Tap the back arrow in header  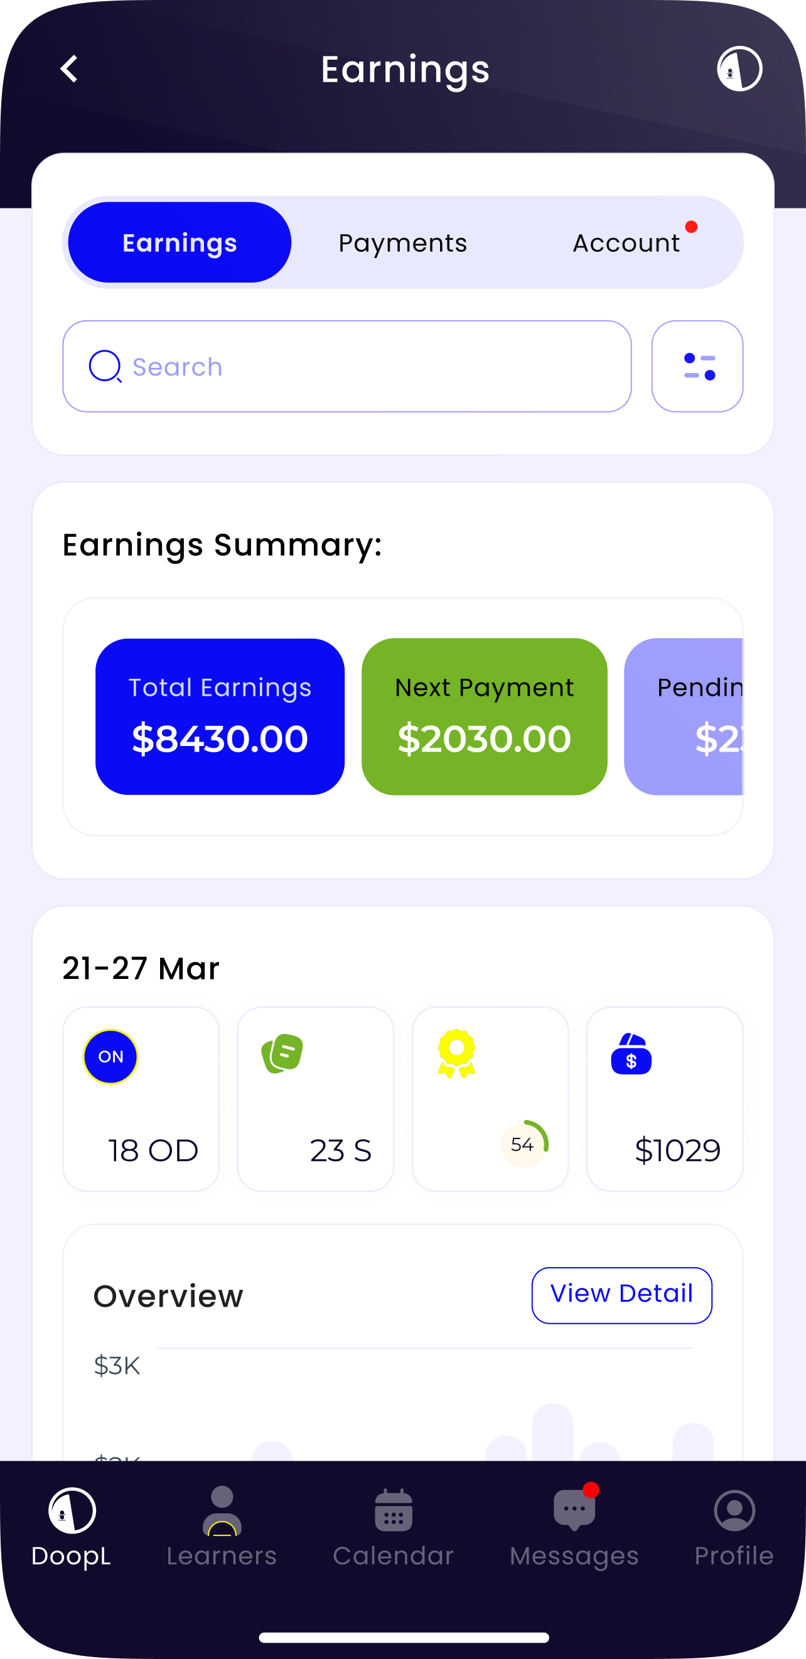tap(69, 69)
